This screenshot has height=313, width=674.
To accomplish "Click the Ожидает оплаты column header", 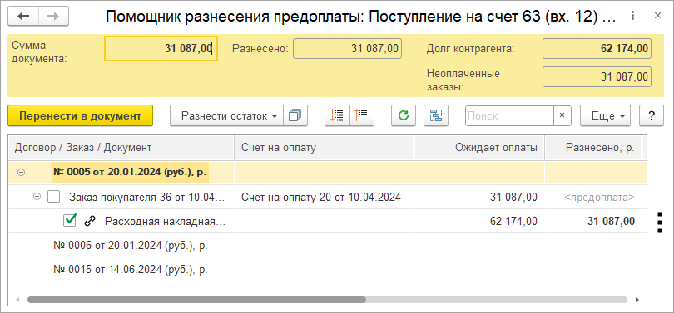I will coord(479,148).
